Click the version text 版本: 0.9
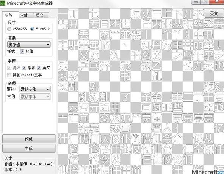 13,169
